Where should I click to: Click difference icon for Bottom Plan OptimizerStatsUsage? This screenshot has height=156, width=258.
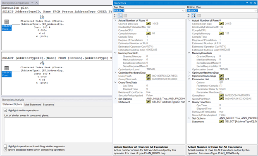pyautogui.click(x=221, y=76)
